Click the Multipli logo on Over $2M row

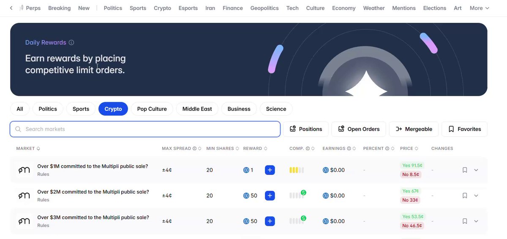[24, 196]
